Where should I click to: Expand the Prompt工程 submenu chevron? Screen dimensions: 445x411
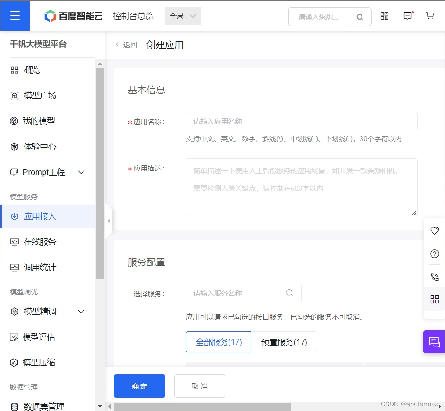tap(81, 172)
